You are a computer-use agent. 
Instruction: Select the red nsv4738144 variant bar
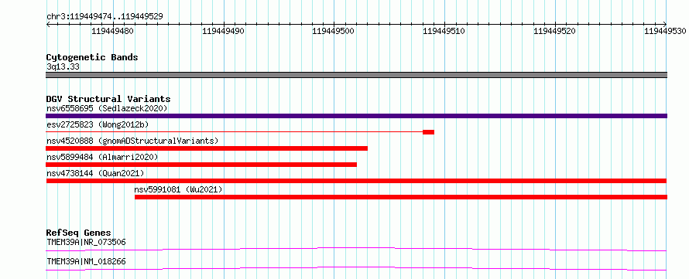[356, 181]
